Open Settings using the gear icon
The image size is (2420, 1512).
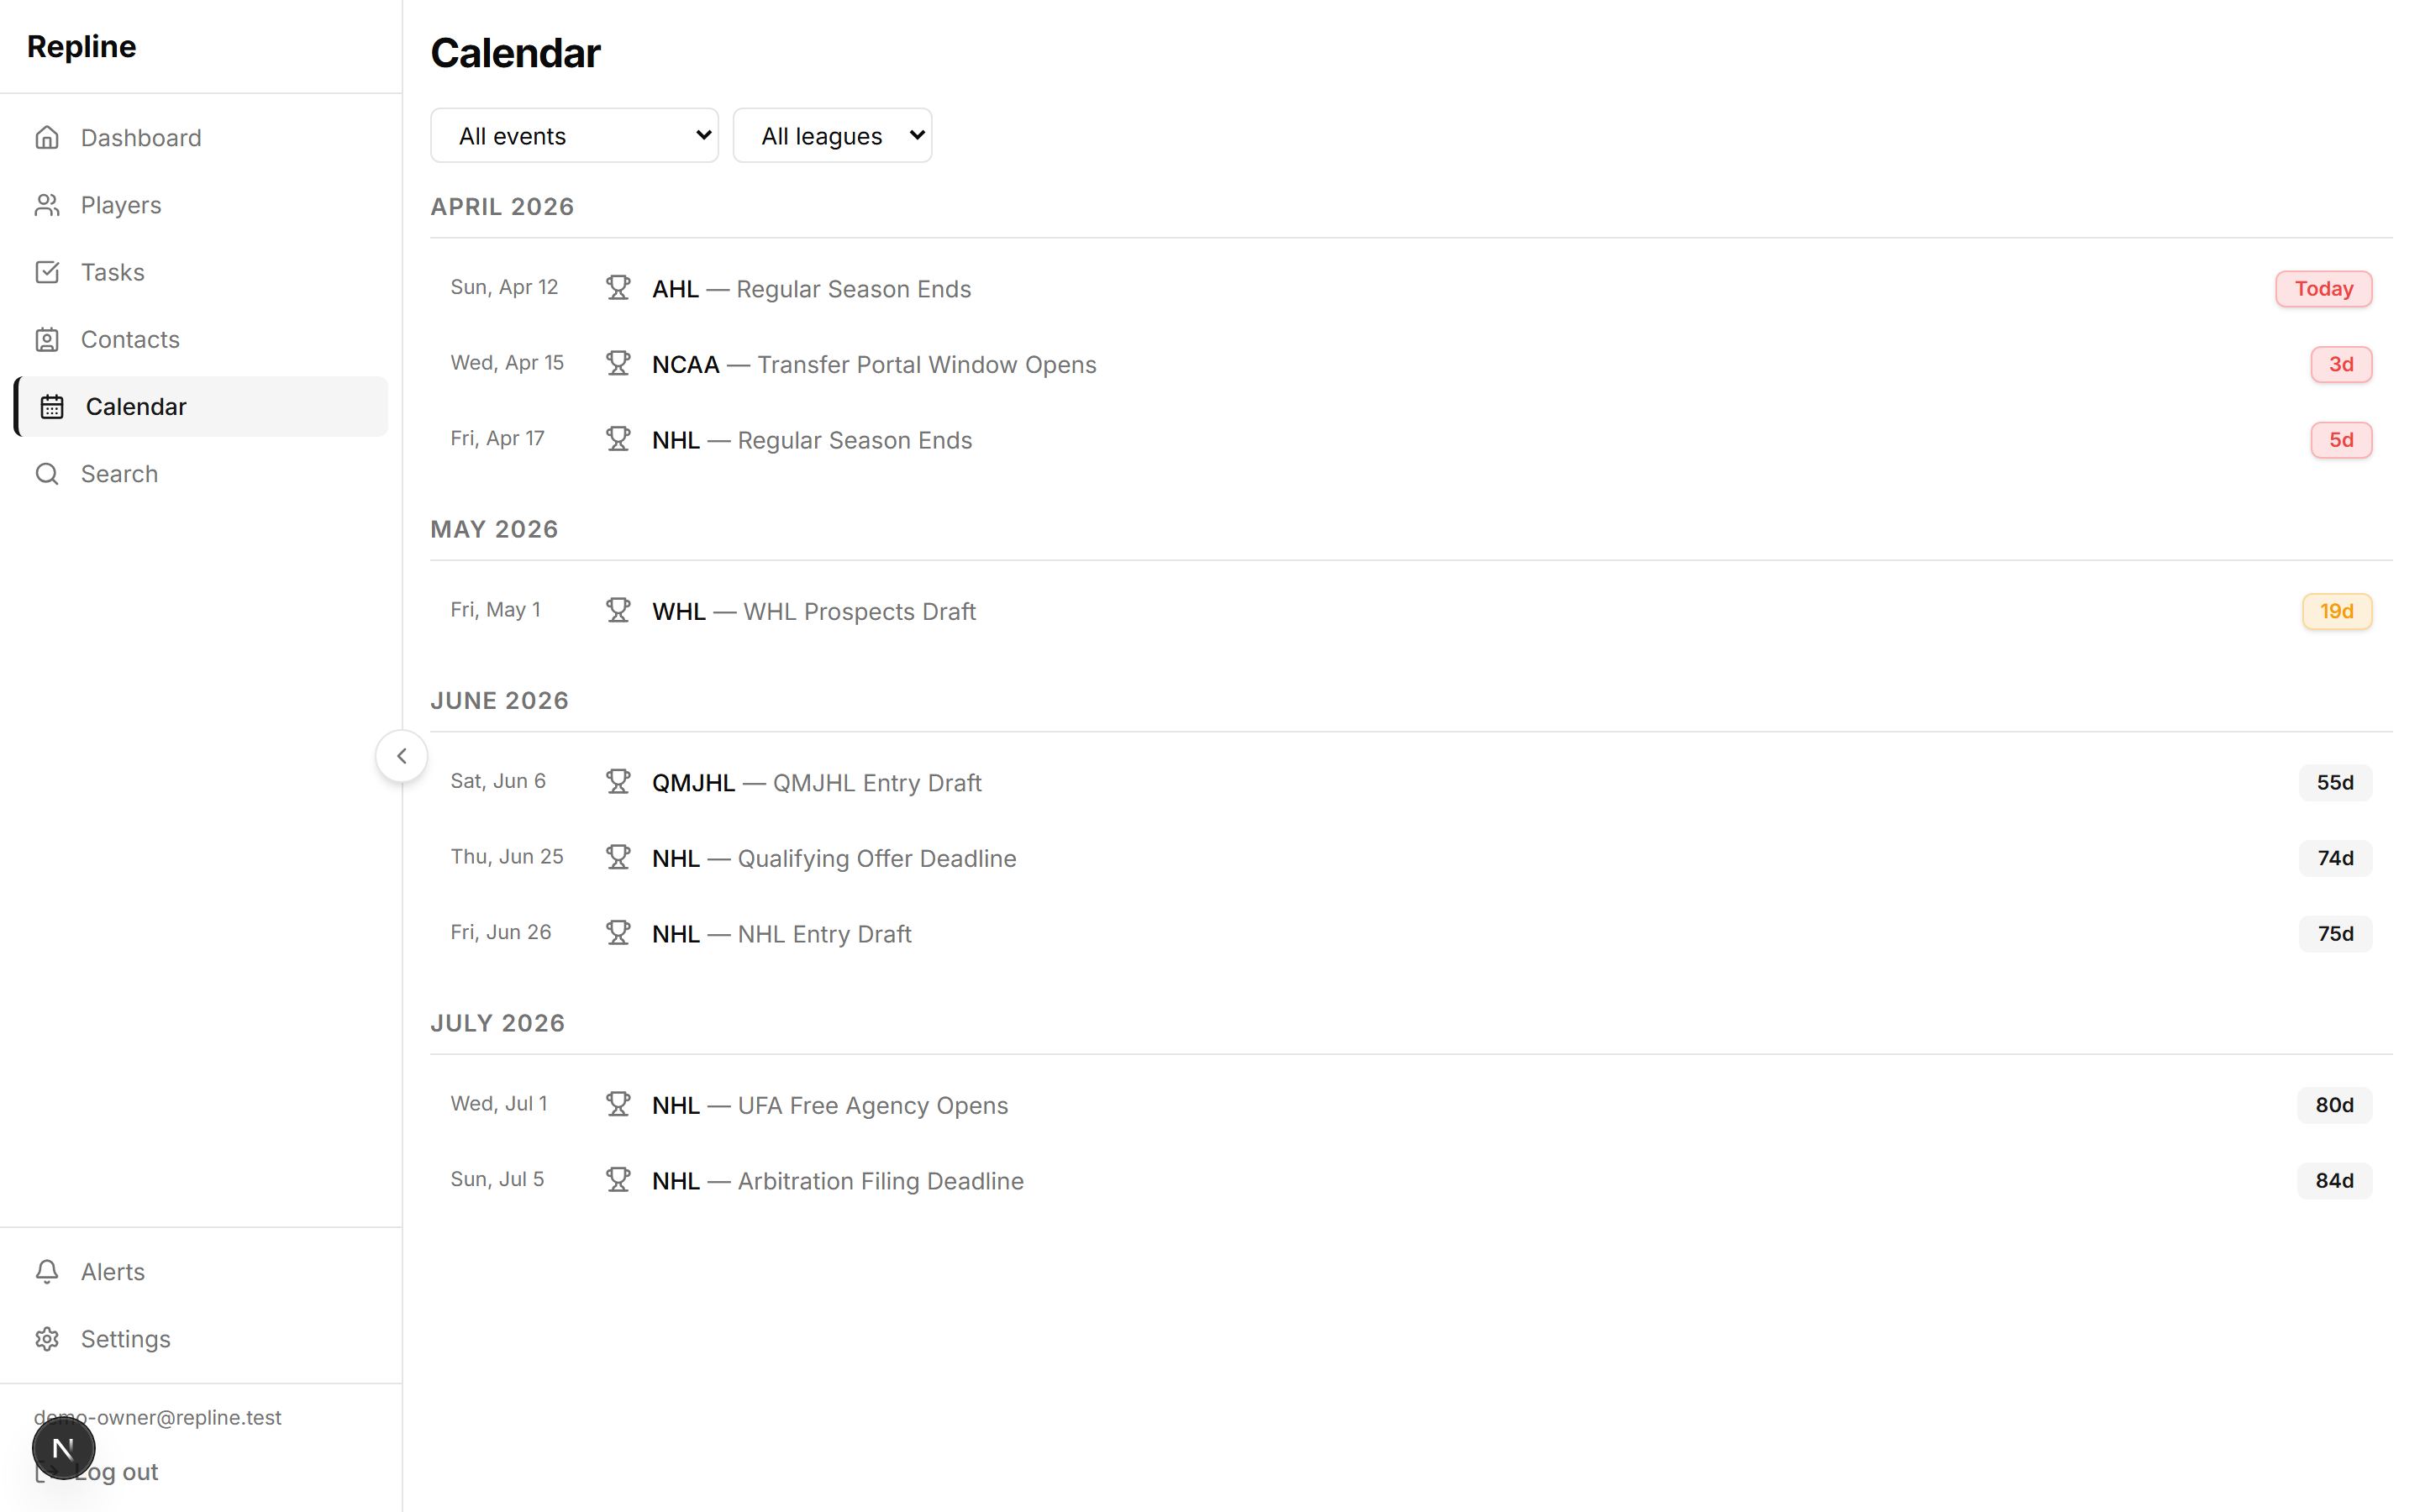tap(47, 1338)
